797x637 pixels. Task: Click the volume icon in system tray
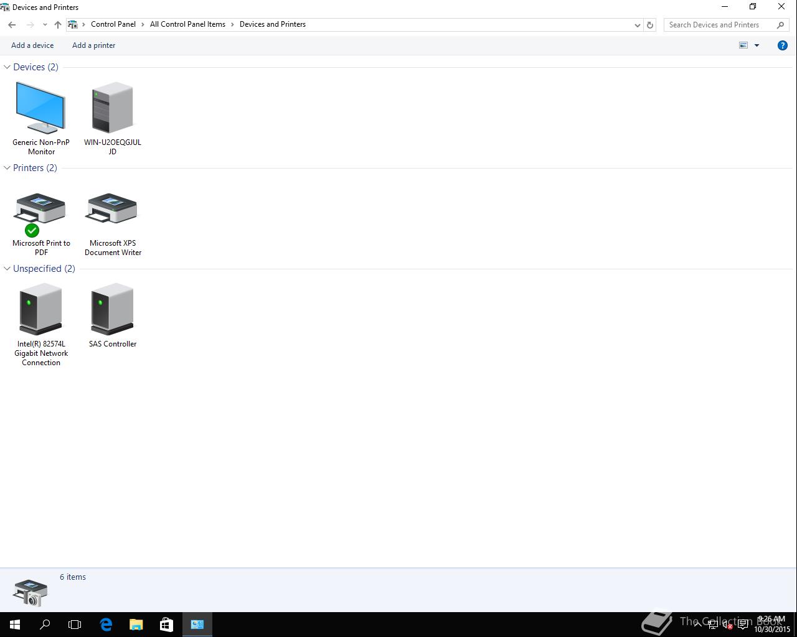pyautogui.click(x=727, y=625)
